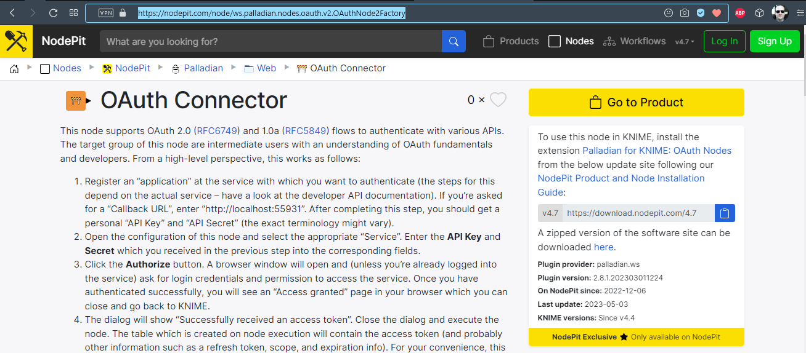Open the Nodes breadcrumb link
The image size is (806, 353).
60,68
